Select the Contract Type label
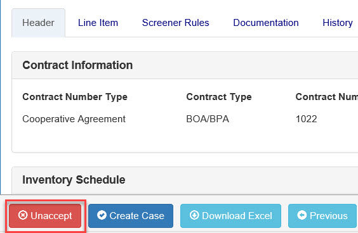Viewport: 358px width, 233px height. click(x=219, y=97)
